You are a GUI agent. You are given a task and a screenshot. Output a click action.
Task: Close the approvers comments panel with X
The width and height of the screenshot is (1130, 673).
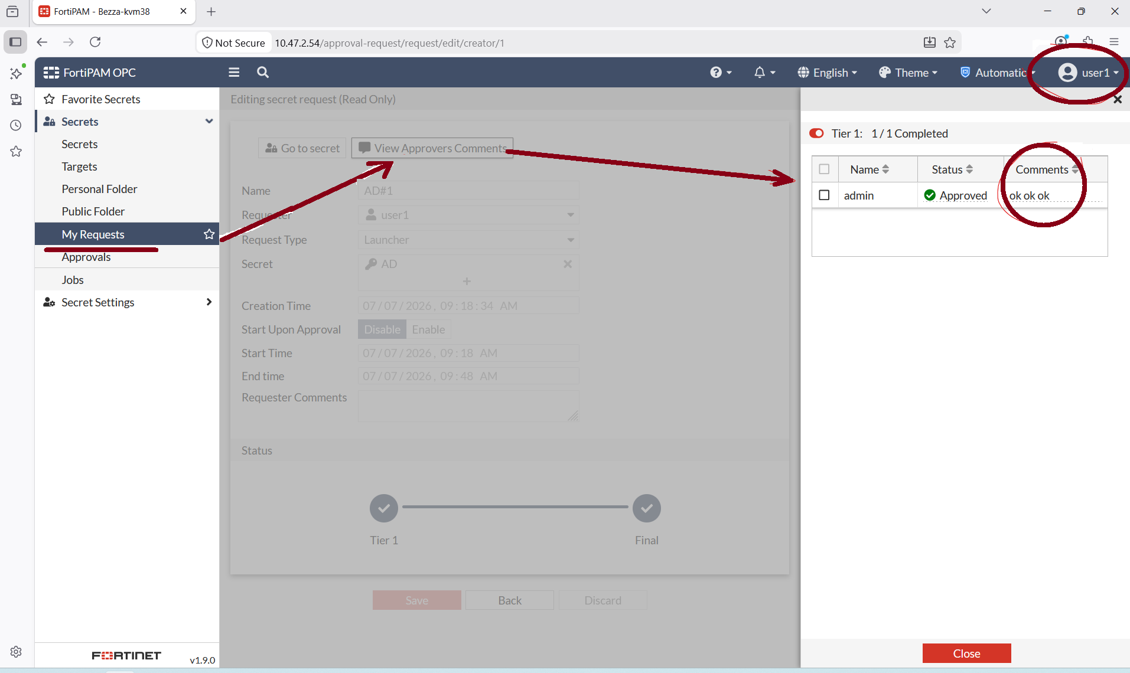[x=1117, y=100]
